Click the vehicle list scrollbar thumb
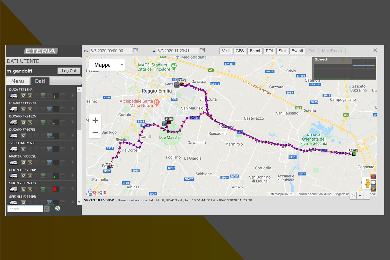 (79, 110)
